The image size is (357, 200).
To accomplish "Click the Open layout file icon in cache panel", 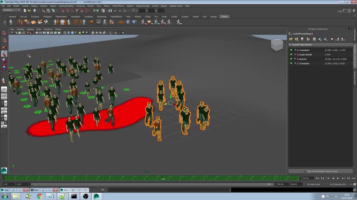I will (x=291, y=39).
